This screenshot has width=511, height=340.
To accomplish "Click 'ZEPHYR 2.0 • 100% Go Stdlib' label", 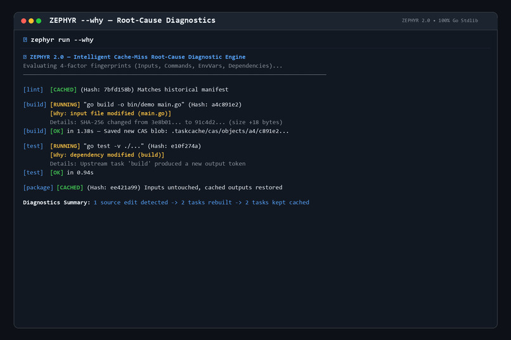I will pyautogui.click(x=439, y=20).
